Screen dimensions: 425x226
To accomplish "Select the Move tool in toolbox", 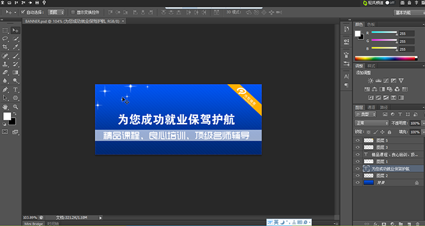I will pyautogui.click(x=15, y=30).
